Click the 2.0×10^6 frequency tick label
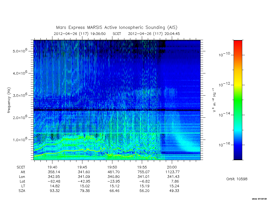267x200 pixels. pos(20,117)
